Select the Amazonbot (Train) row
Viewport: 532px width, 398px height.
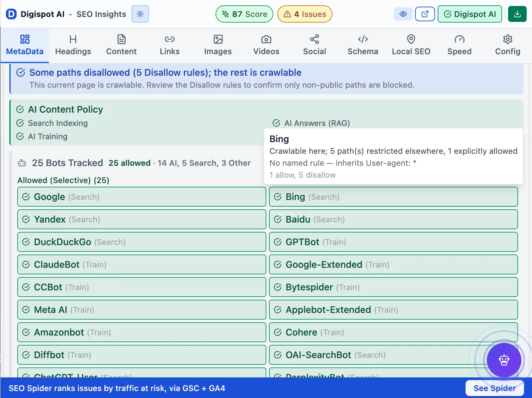coord(142,332)
